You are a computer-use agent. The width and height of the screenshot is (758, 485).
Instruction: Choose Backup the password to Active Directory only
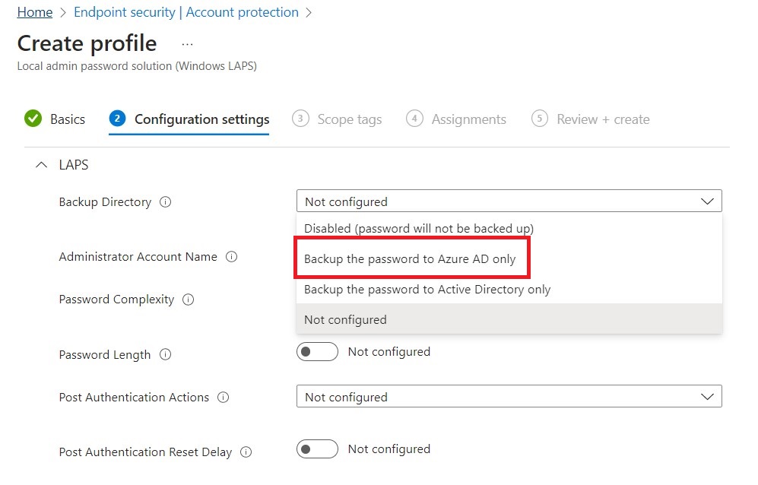point(427,290)
